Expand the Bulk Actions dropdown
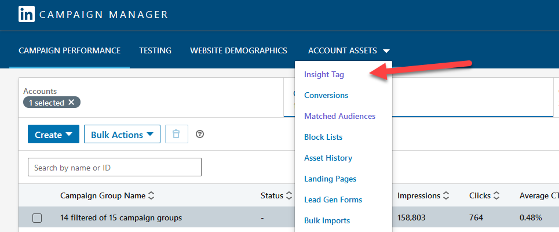Screen dimensions: 559x232 122,135
